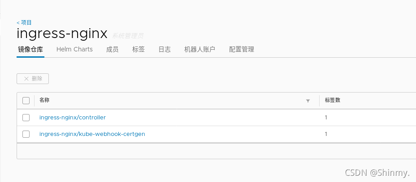This screenshot has width=416, height=182.
Task: Open the 成员 members tab
Action: pos(112,49)
